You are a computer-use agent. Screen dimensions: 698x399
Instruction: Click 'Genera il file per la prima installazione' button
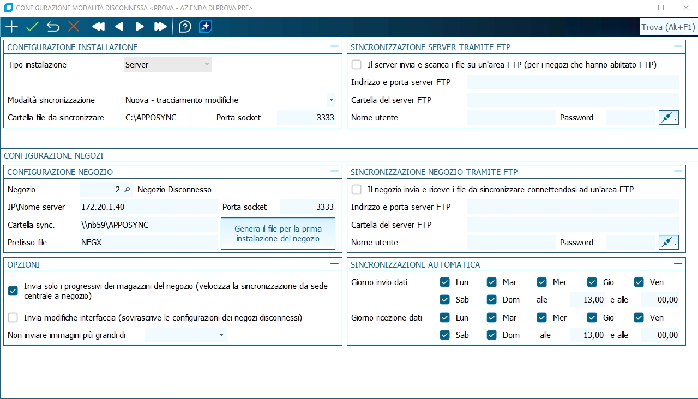(278, 234)
